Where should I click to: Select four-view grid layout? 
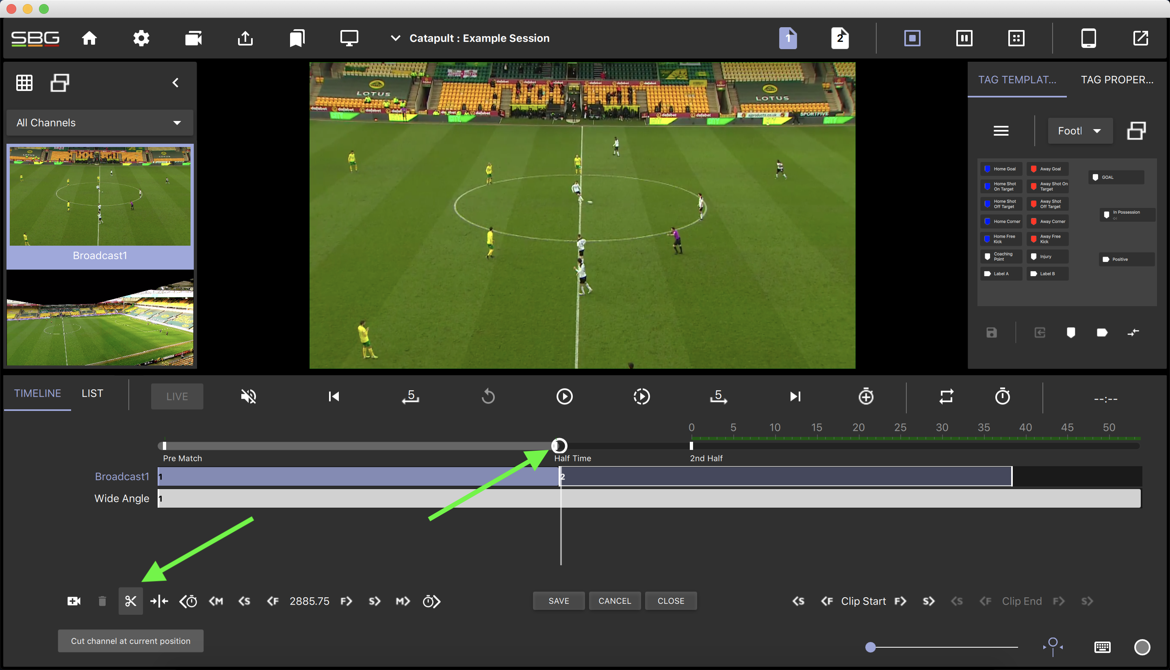point(1016,38)
